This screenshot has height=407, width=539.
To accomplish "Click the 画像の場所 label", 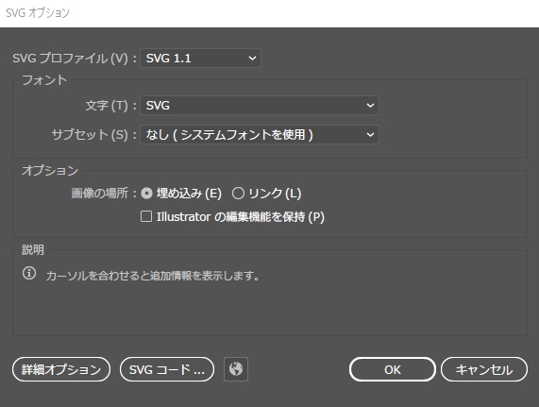I will pos(100,194).
